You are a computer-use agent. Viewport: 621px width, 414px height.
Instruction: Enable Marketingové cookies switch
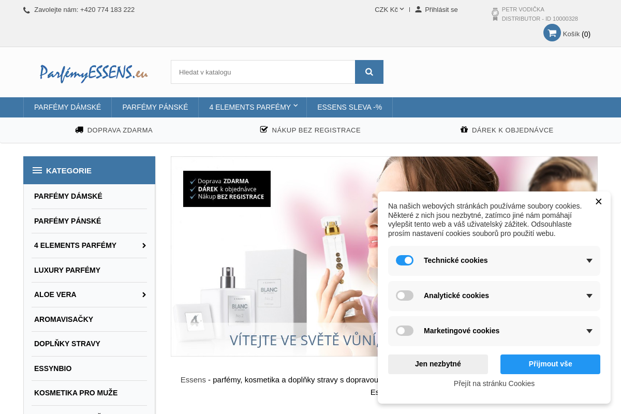click(405, 331)
